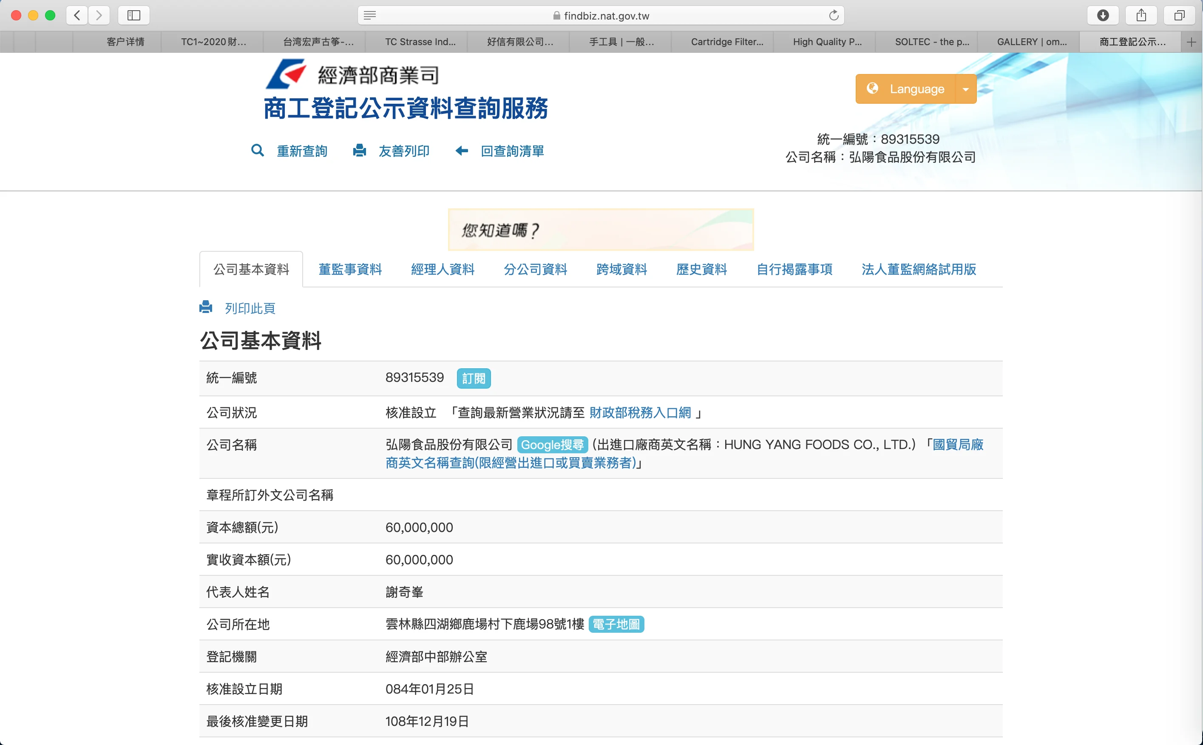Image resolution: width=1203 pixels, height=745 pixels.
Task: Click the Safari share icon
Action: coord(1141,15)
